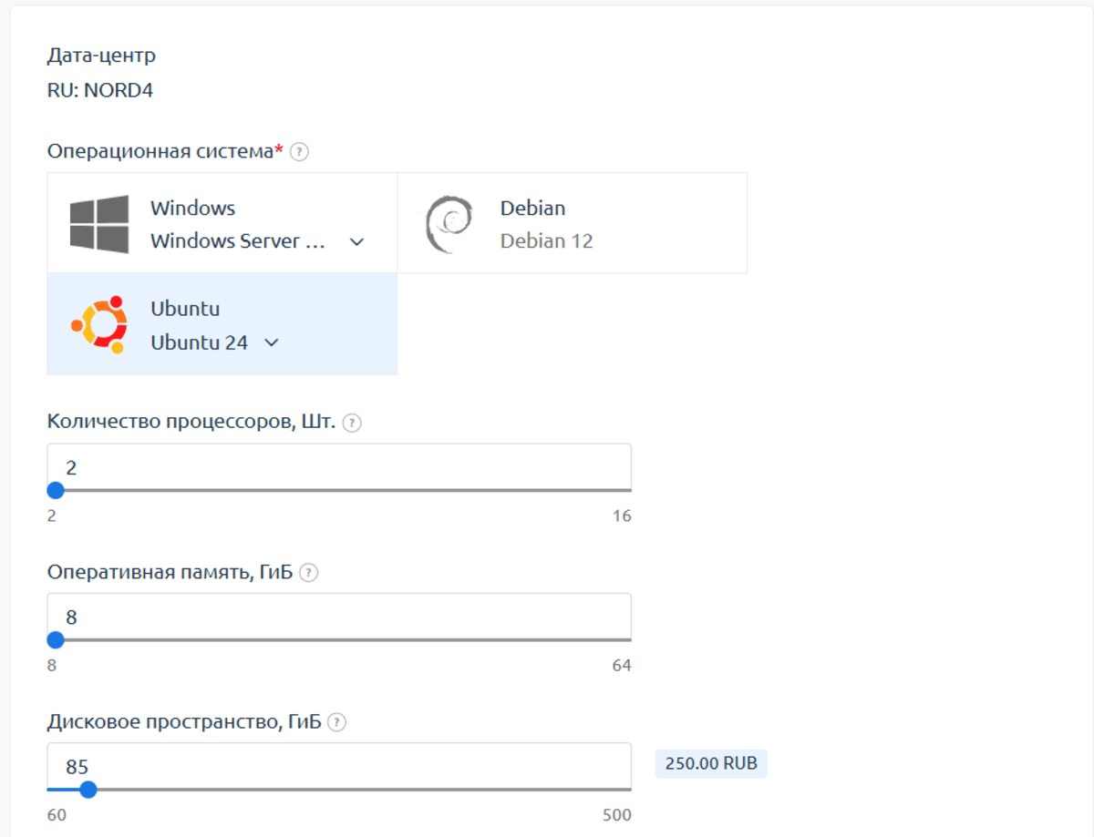
Task: Click the processor count slider handle
Action: click(x=56, y=490)
